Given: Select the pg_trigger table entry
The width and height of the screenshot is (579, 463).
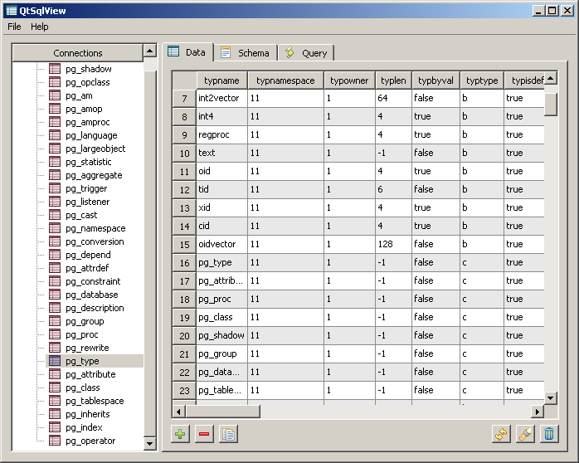Looking at the screenshot, I should click(86, 188).
